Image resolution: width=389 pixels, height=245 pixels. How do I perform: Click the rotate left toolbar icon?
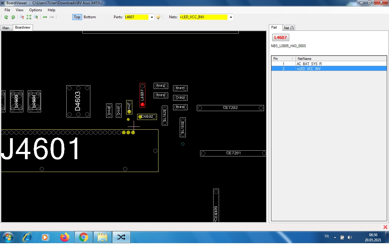point(6,17)
